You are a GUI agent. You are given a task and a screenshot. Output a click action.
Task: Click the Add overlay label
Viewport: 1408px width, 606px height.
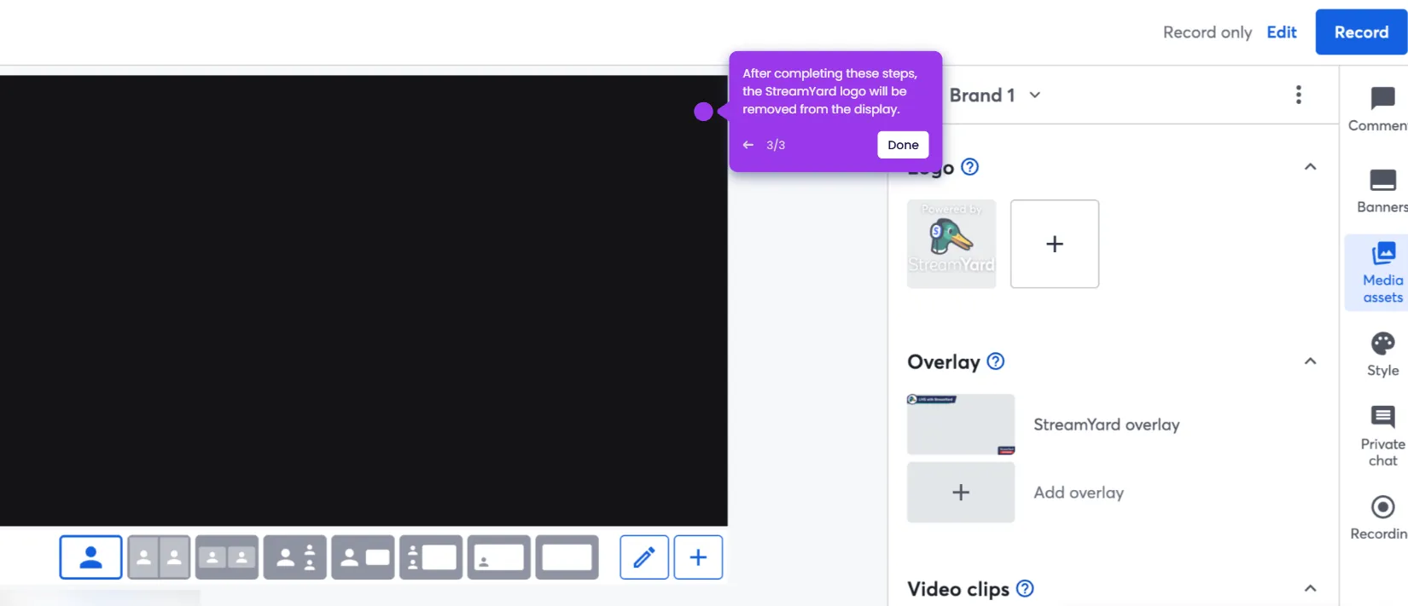tap(1079, 493)
